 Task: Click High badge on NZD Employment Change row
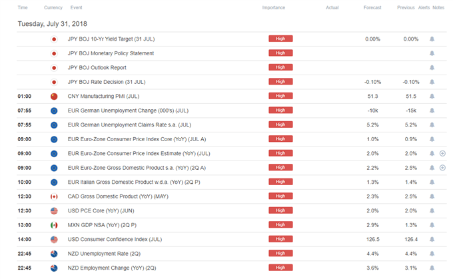(x=280, y=268)
